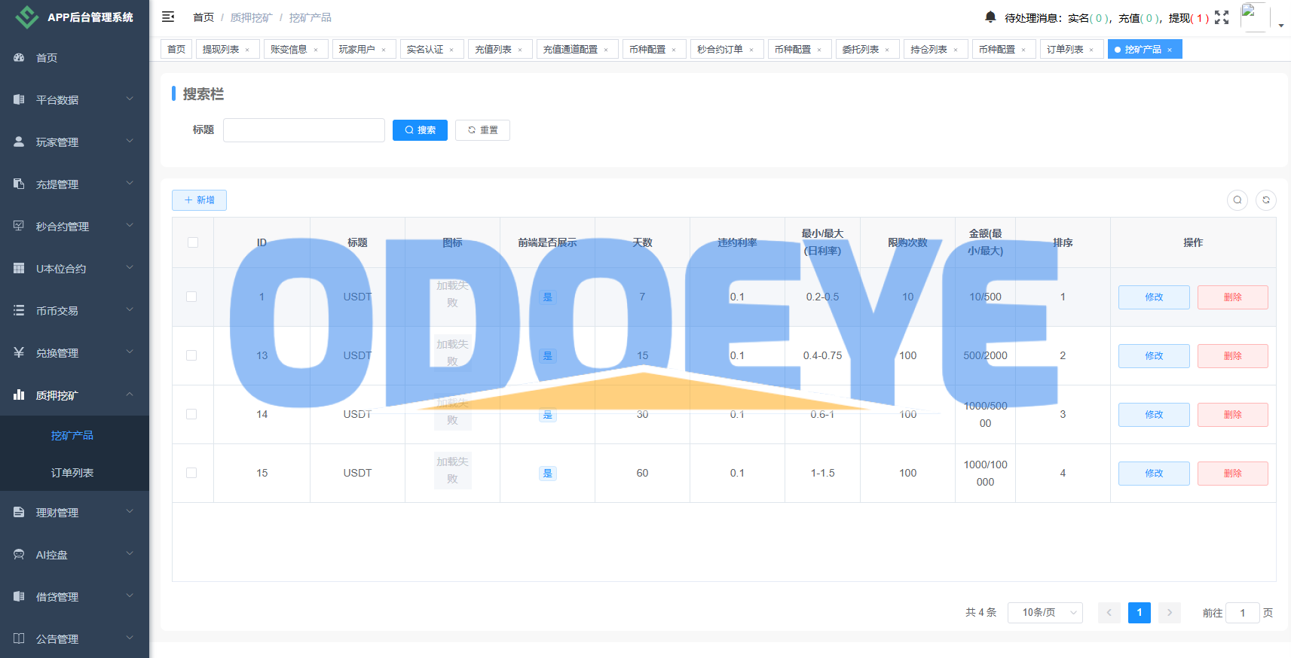1291x658 pixels.
Task: Click the round search icon above the table
Action: pos(1237,200)
